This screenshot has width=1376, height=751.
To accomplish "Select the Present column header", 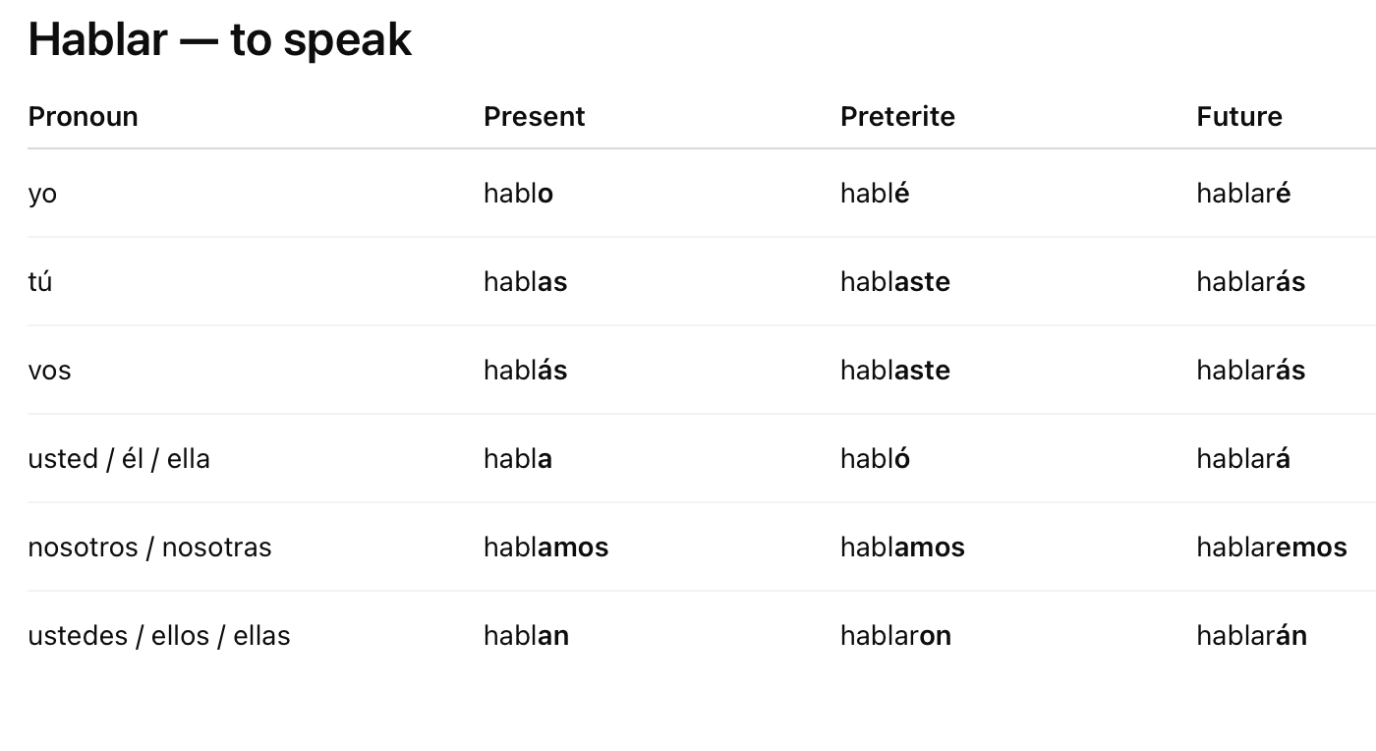I will pos(534,116).
